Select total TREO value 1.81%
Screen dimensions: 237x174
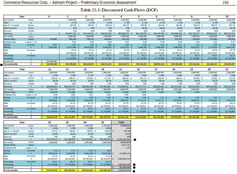[x=128, y=128]
